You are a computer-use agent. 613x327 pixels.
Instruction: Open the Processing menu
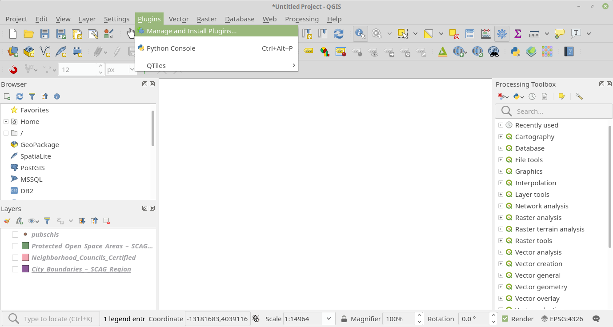[302, 19]
